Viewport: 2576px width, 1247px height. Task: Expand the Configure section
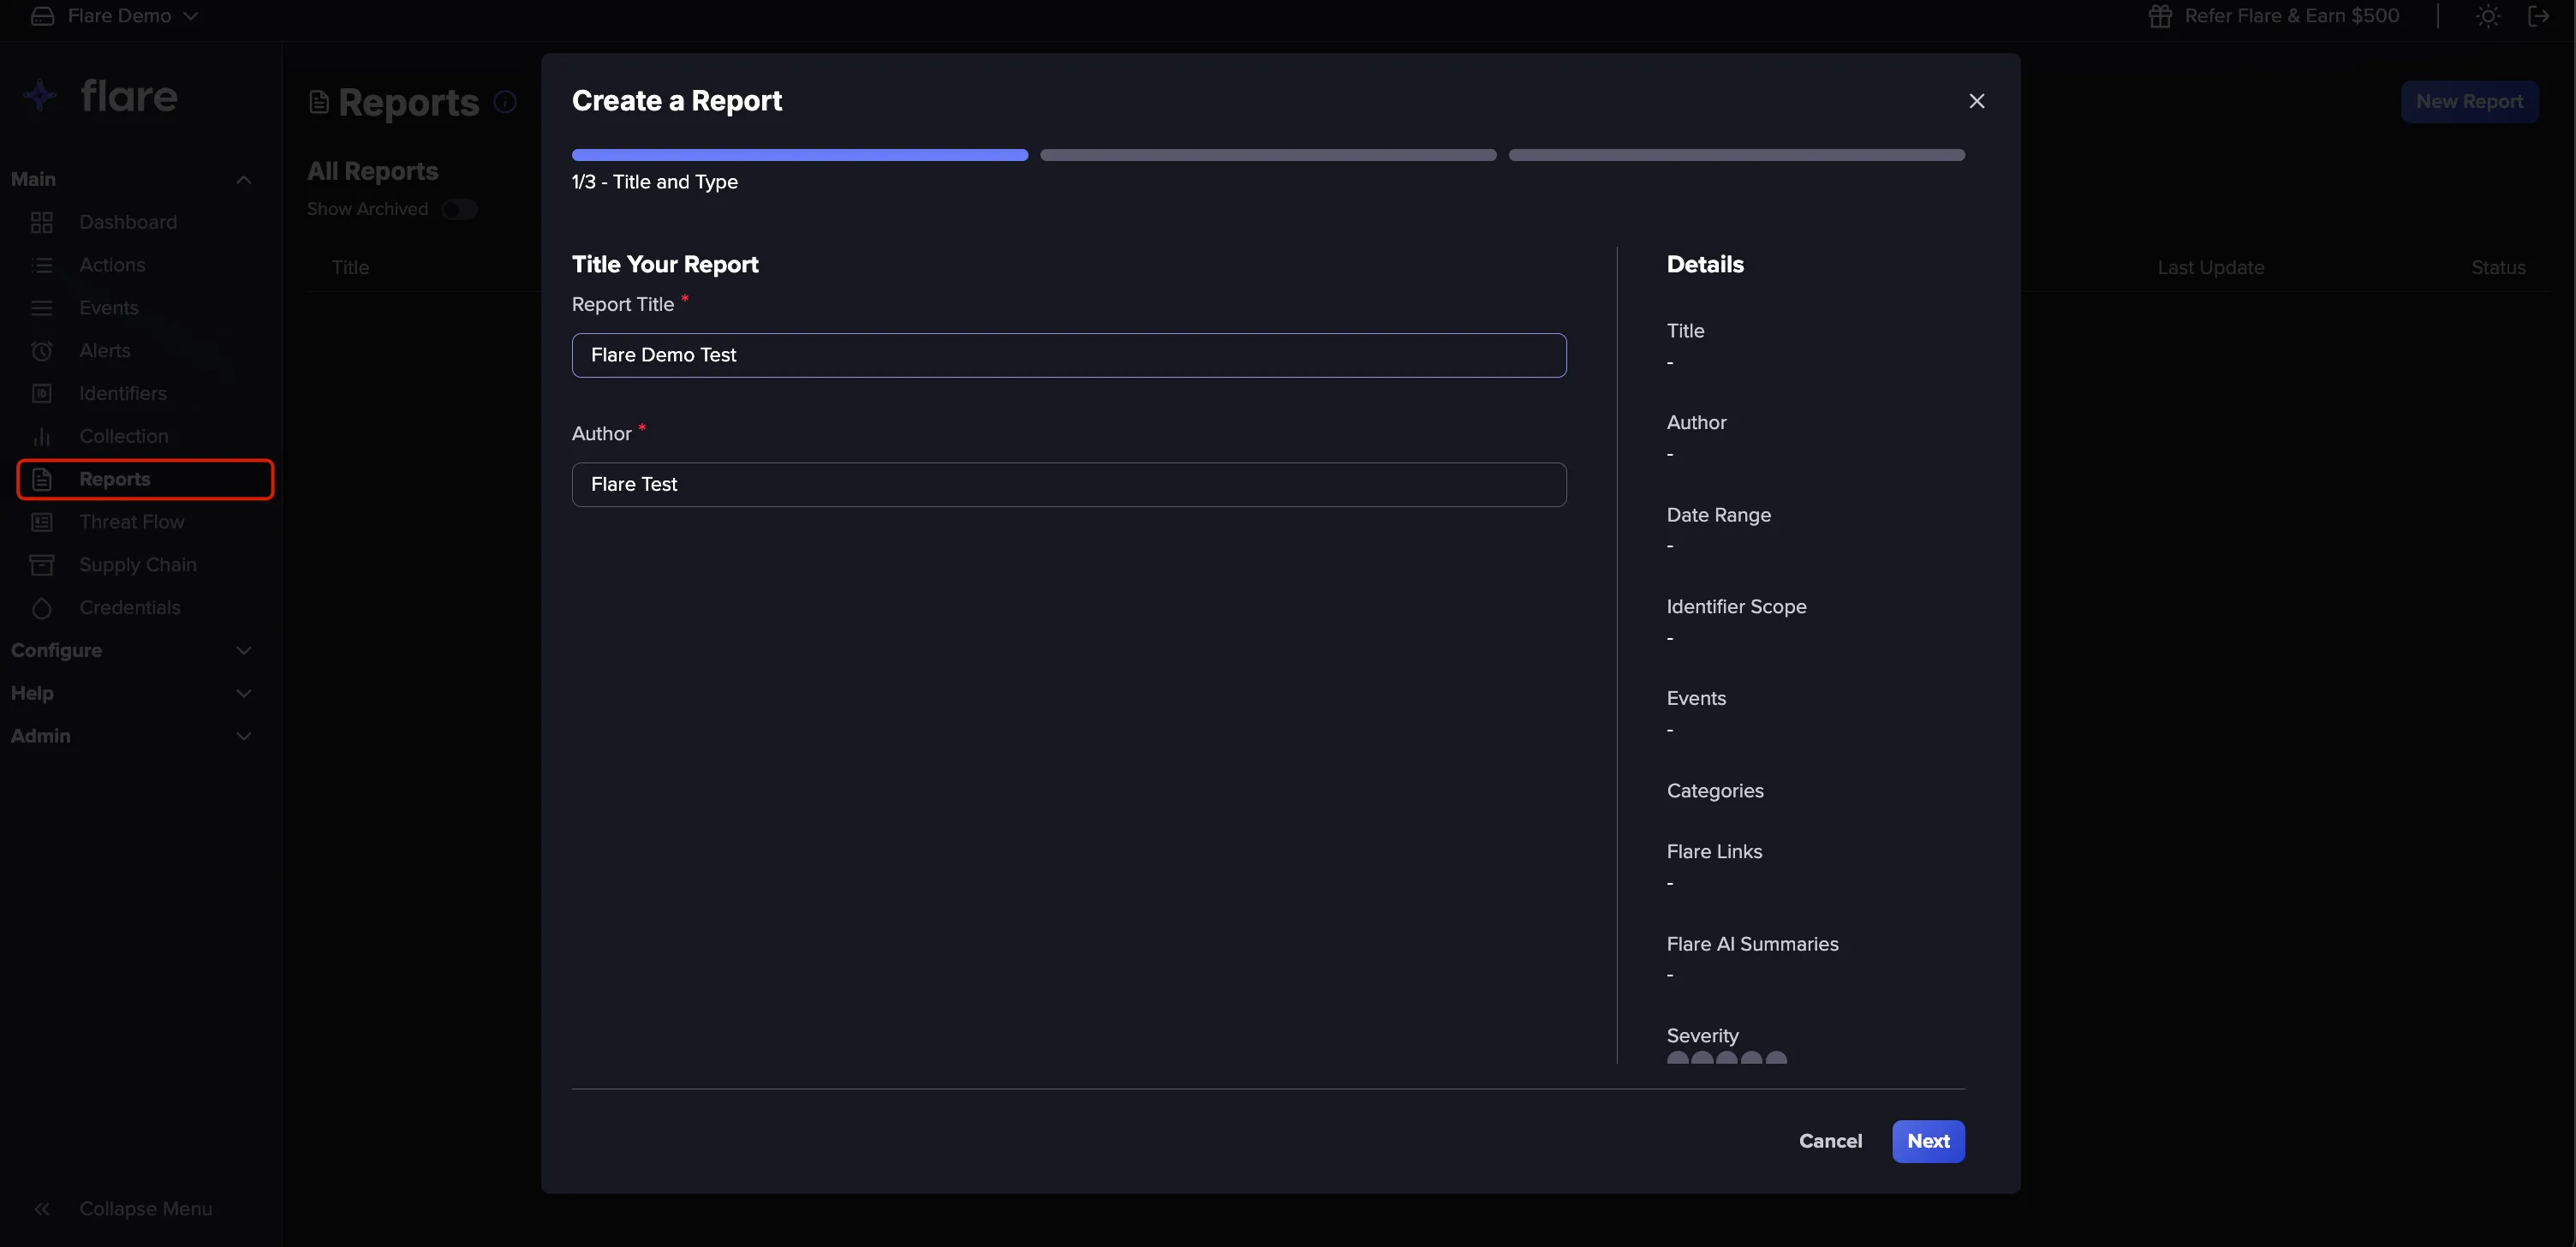(x=243, y=651)
